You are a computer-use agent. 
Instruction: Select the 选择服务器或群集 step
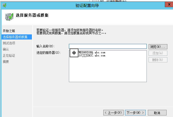(17, 37)
